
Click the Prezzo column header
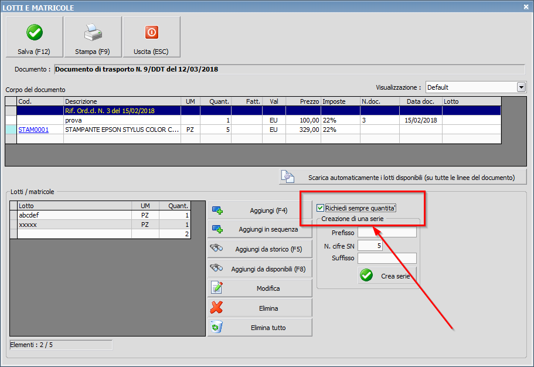coord(303,101)
